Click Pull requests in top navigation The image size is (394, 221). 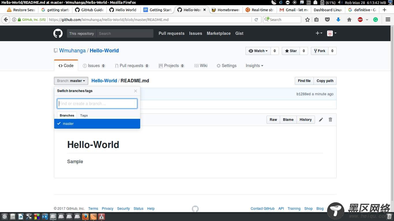[x=171, y=33]
